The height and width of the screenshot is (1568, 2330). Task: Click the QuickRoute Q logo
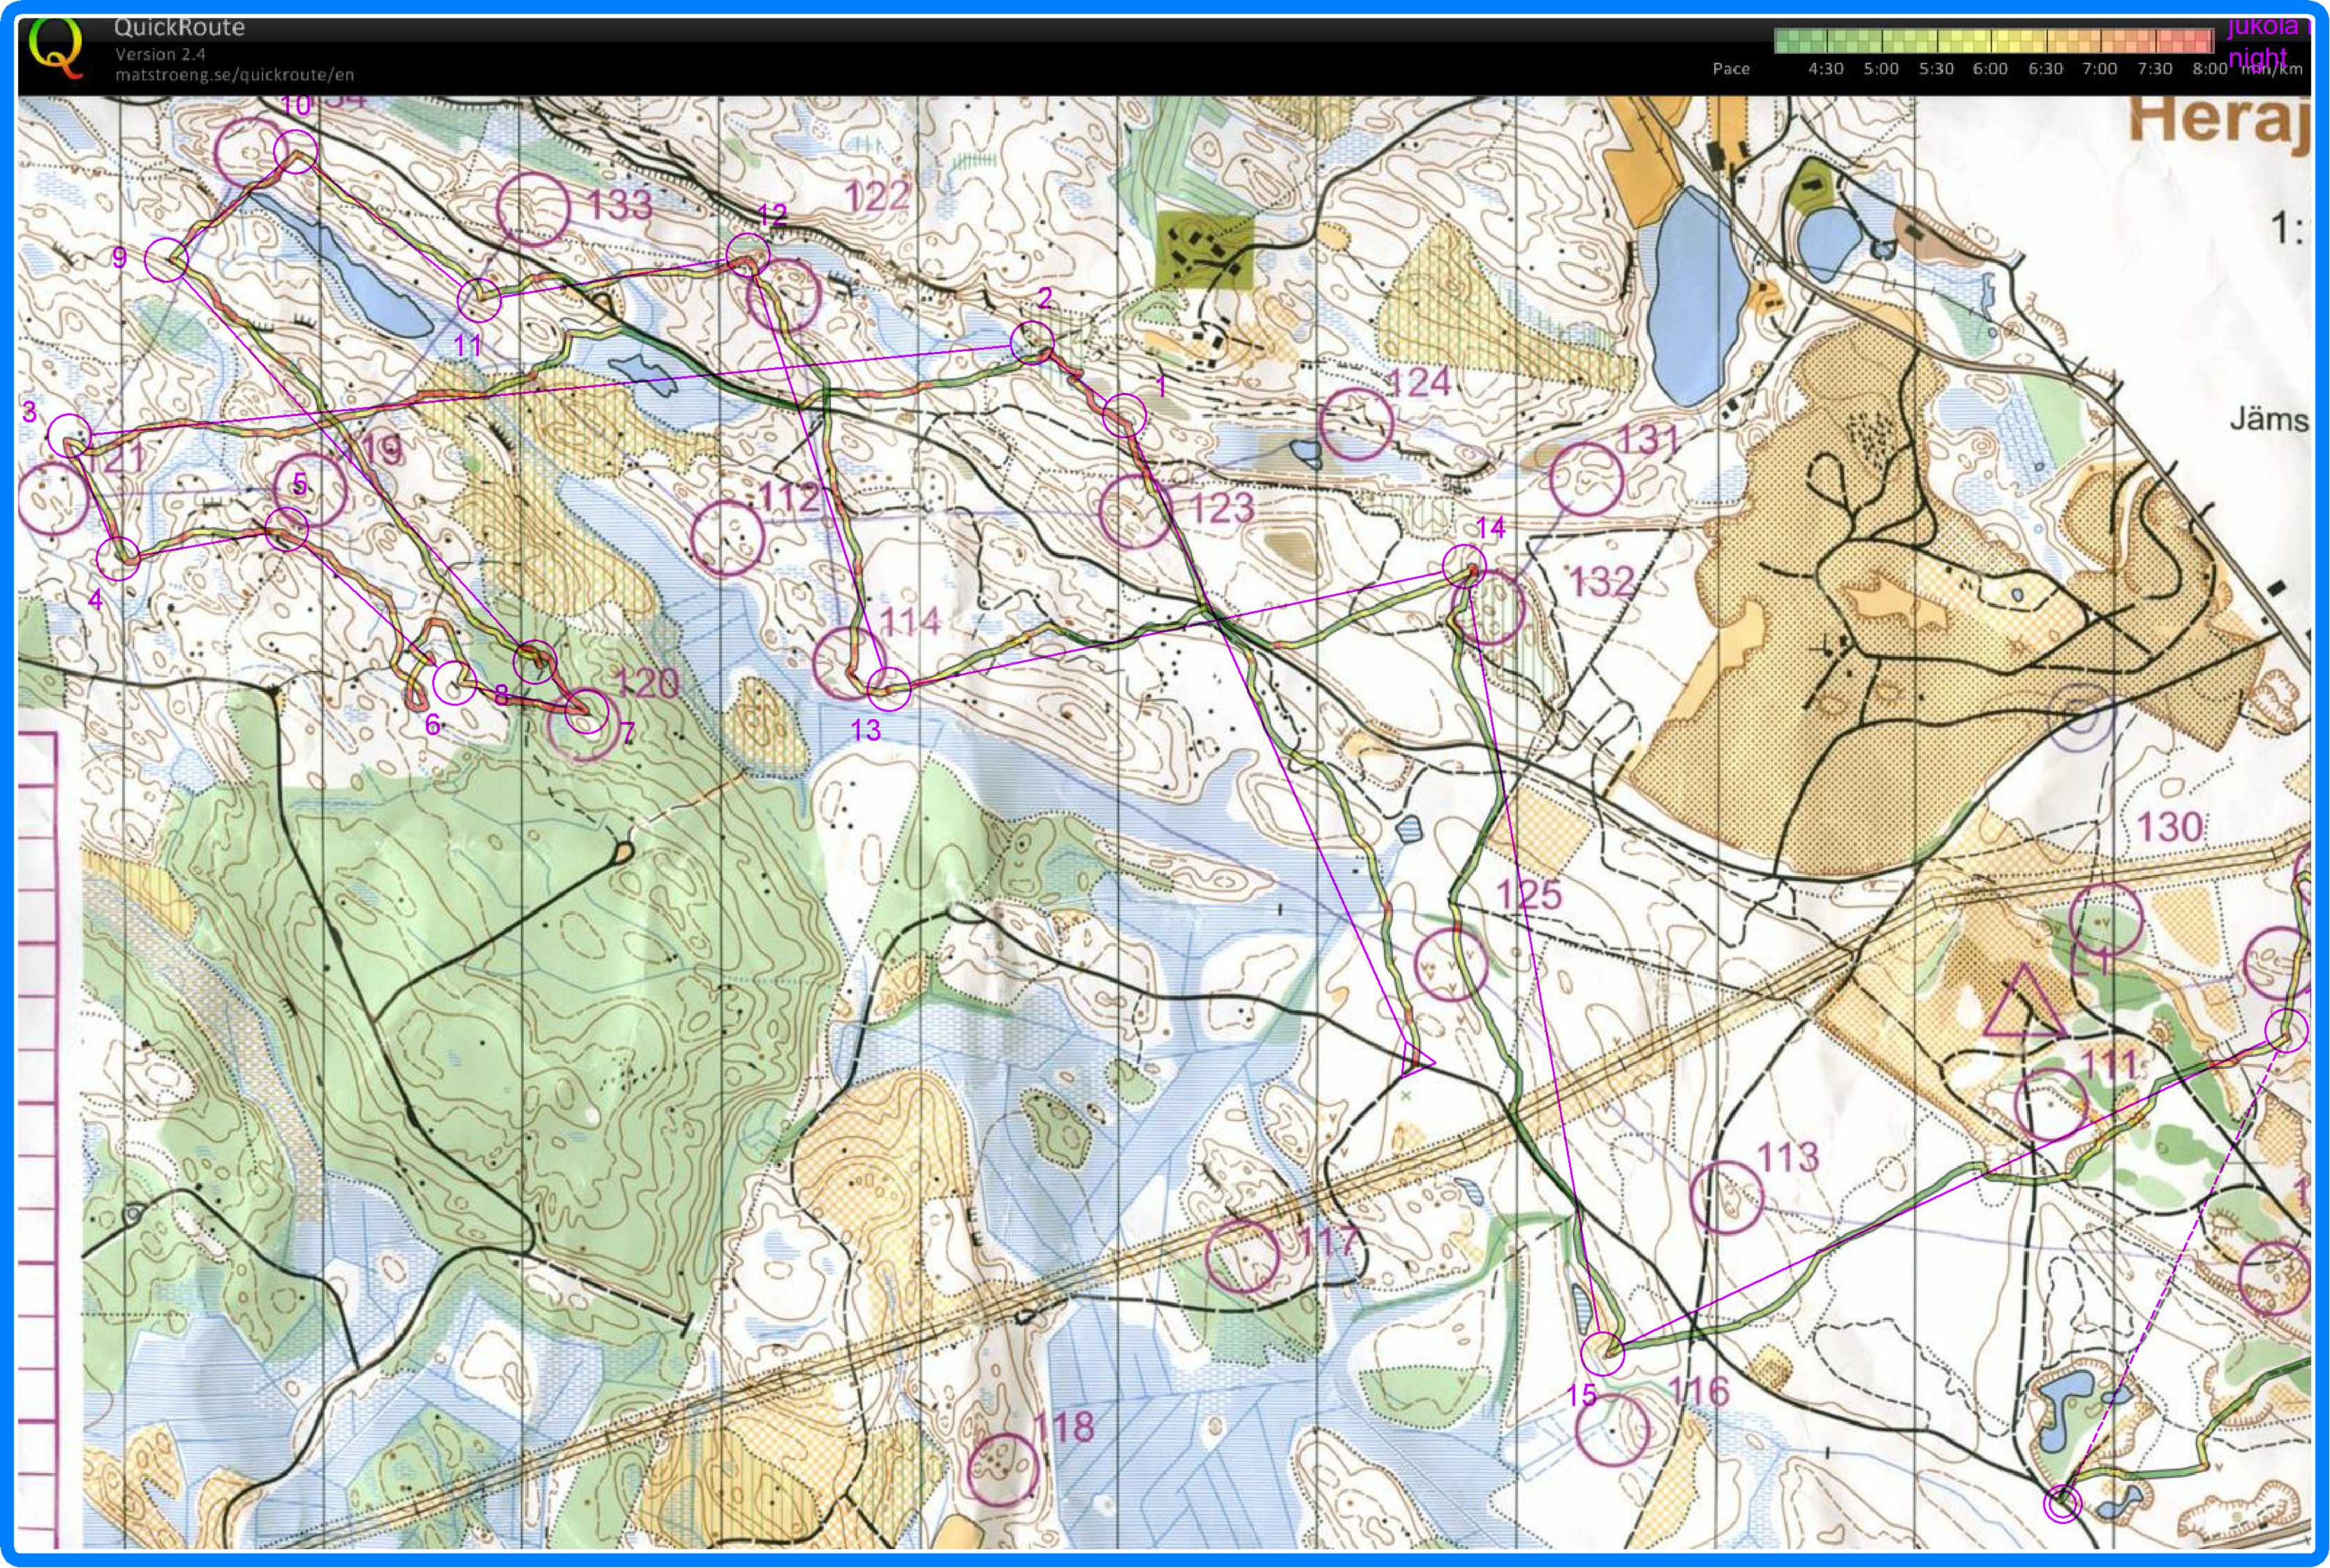(55, 48)
